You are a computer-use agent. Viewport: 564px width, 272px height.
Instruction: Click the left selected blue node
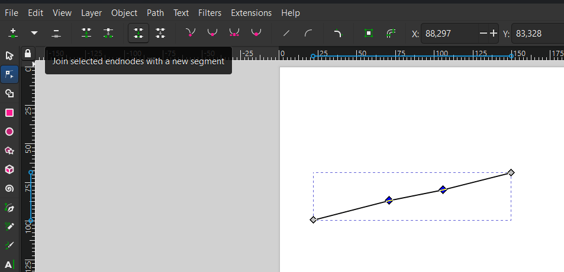(x=389, y=200)
